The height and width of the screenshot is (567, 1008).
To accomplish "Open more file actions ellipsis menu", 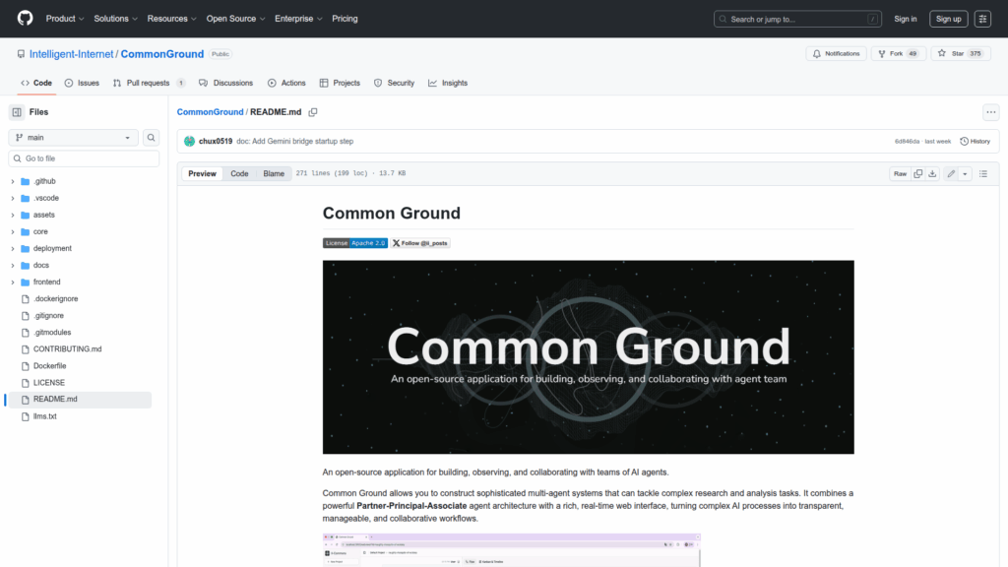I will pos(990,112).
